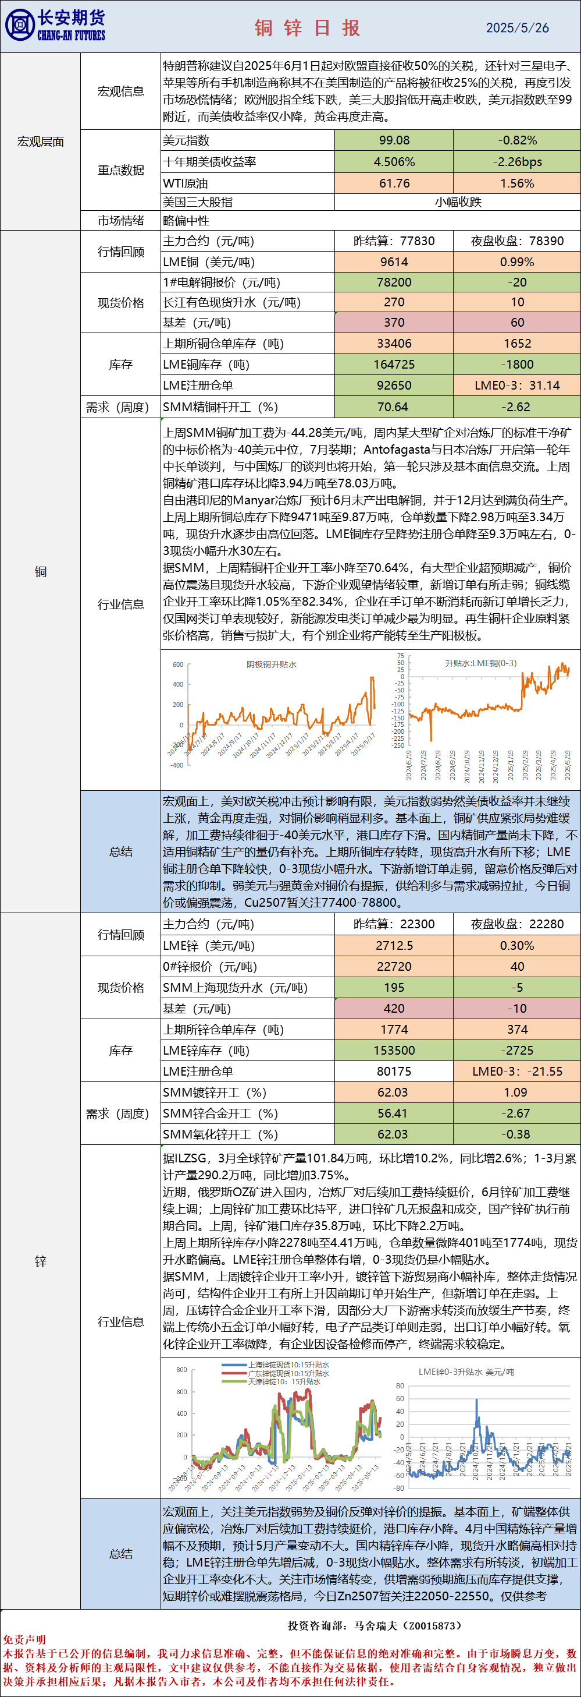This screenshot has width=581, height=1697.
Task: Click the 宏观层面 section label
Action: pyautogui.click(x=40, y=142)
